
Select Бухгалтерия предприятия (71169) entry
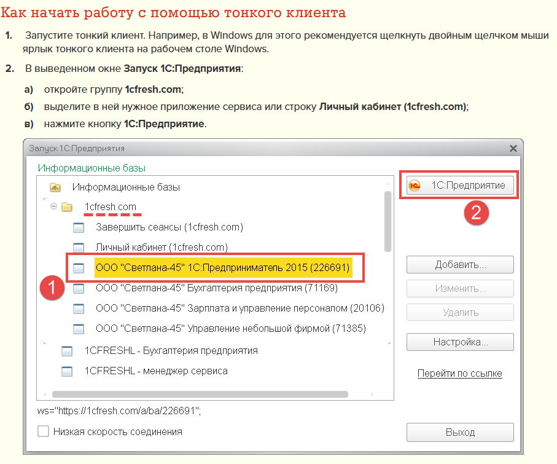(217, 288)
